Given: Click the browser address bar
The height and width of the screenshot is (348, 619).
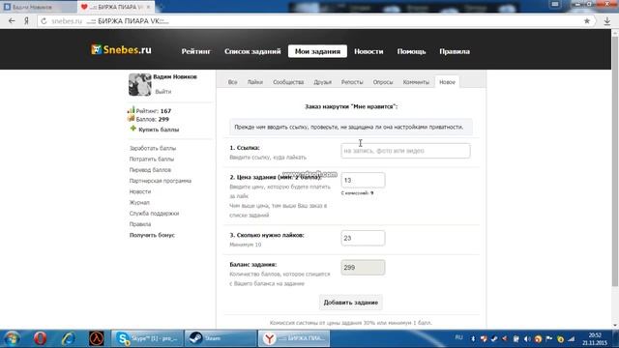Looking at the screenshot, I should click(x=316, y=21).
